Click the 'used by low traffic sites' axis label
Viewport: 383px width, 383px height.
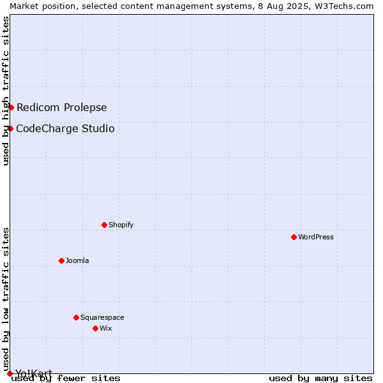[6, 300]
